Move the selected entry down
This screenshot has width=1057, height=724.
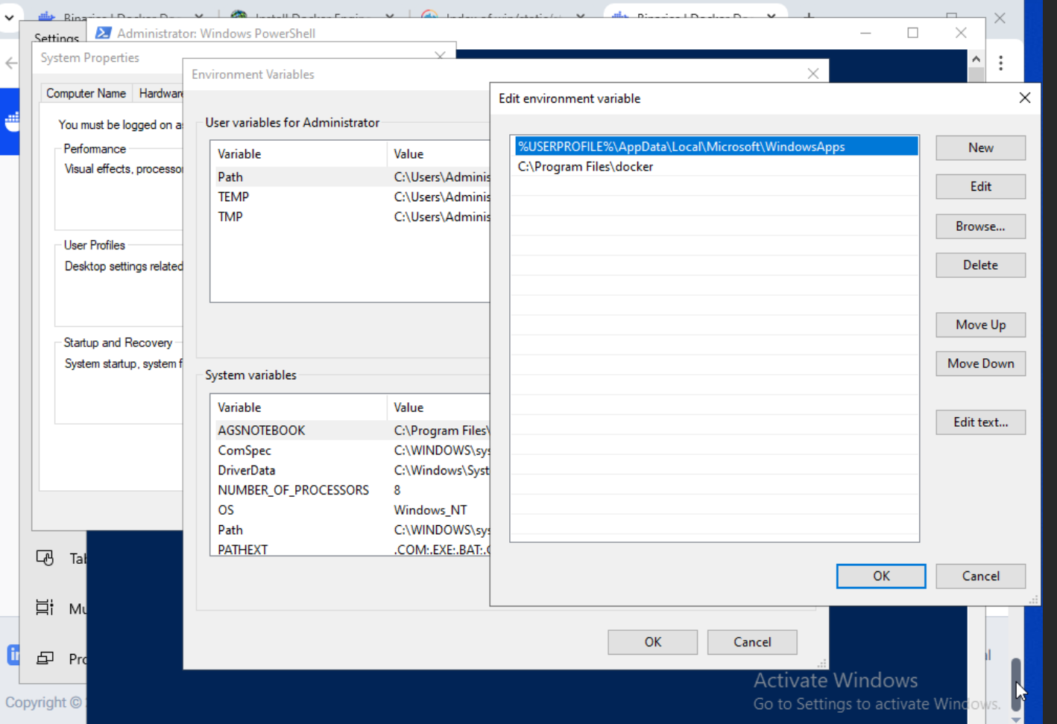[x=980, y=363]
